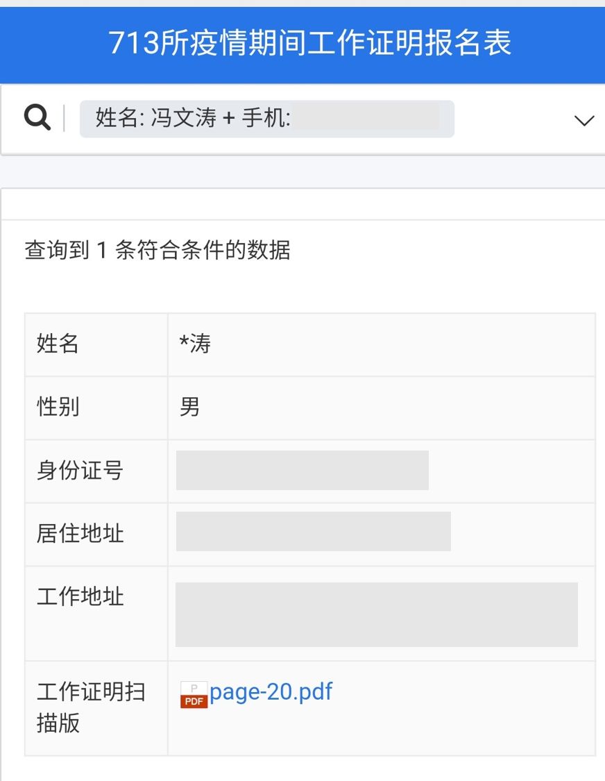Click the blue page-20.pdf filename
Viewport: 605px width, 781px height.
(271, 691)
